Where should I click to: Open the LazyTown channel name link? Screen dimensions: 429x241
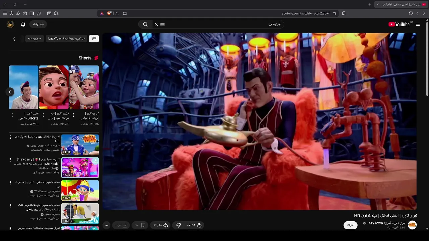coord(386,223)
